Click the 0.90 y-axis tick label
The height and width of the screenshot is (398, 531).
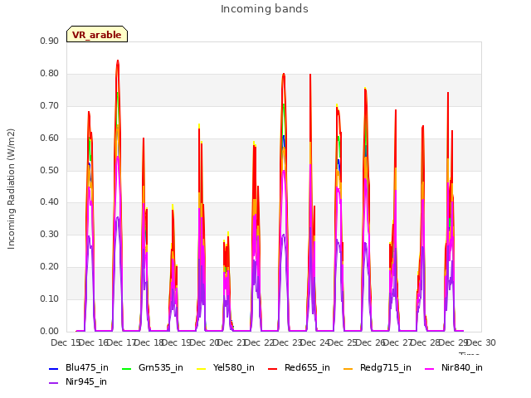pos(50,41)
